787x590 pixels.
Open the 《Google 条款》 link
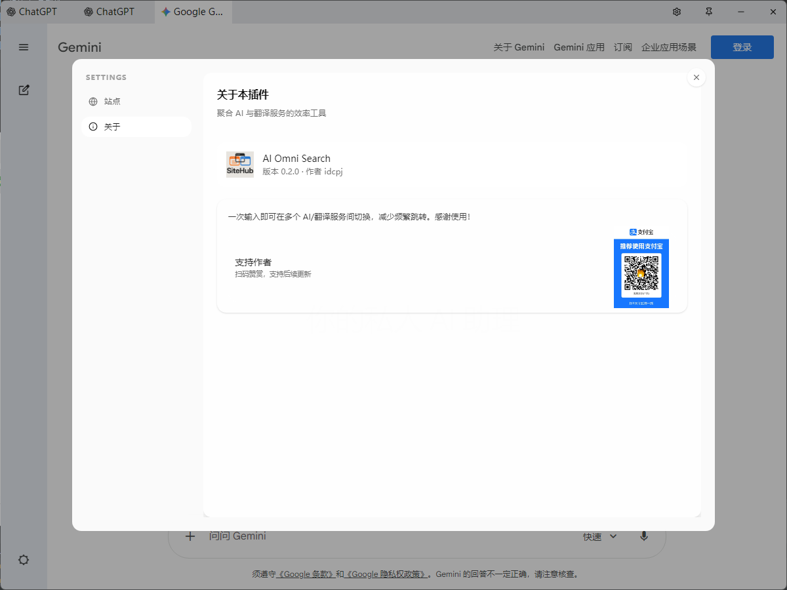pos(307,574)
